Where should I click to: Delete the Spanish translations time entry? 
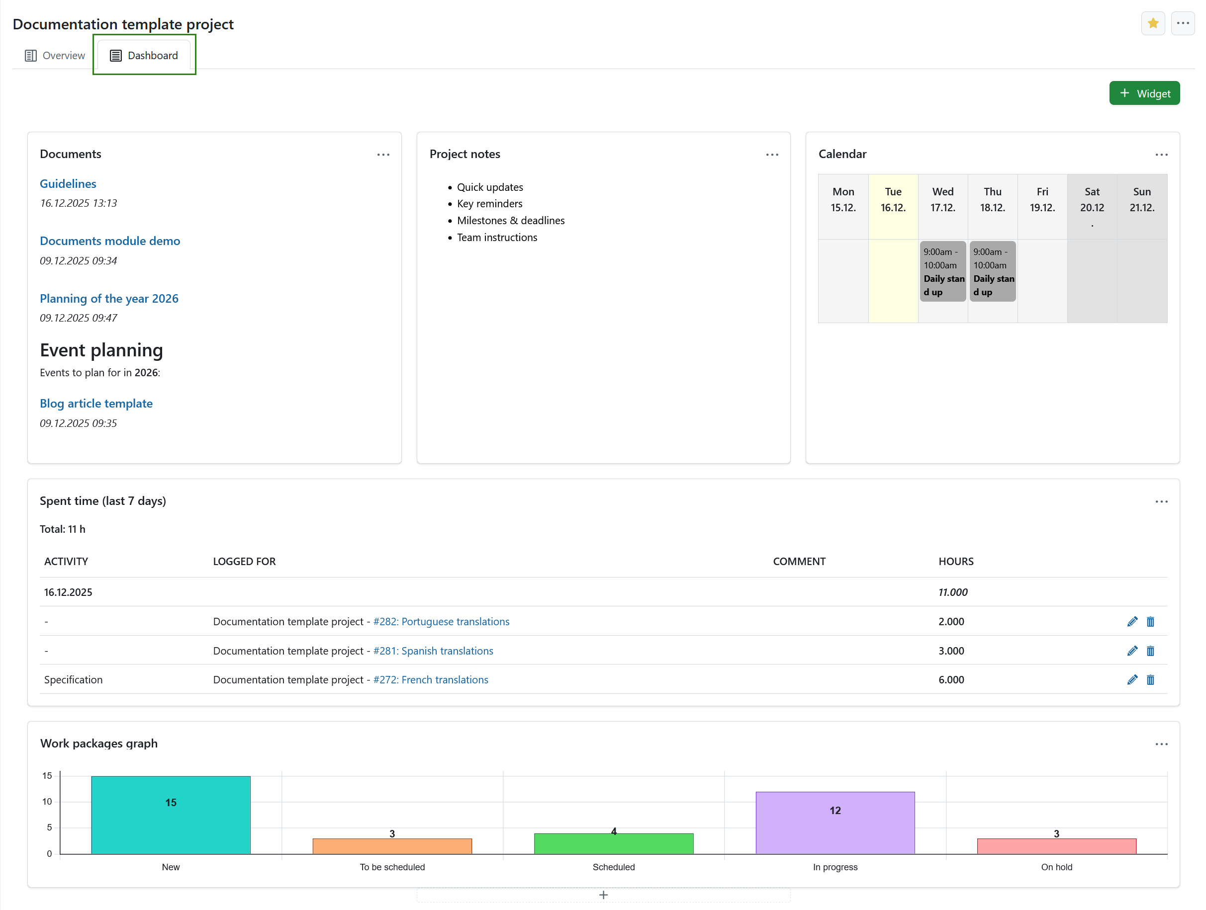pos(1151,651)
